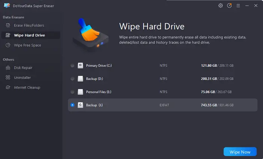Click the 743.55 GB size value
Screen dimensions: 263x159
coord(209,105)
